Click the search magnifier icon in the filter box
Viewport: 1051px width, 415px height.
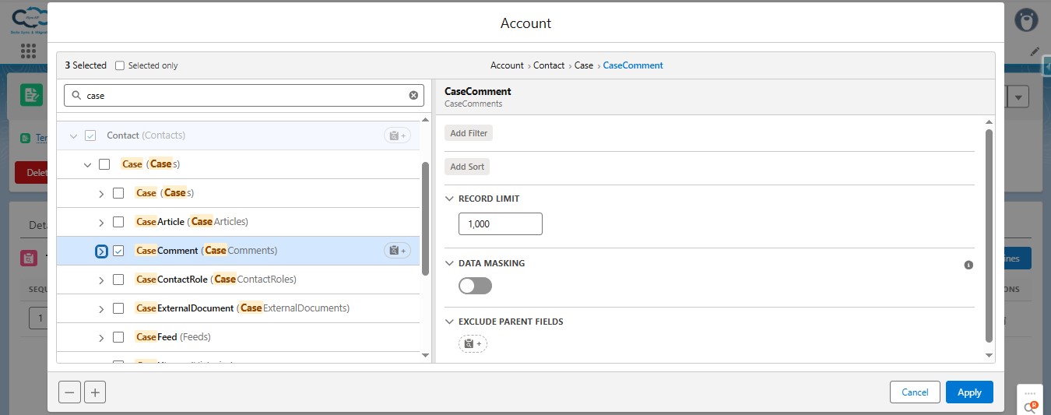[x=76, y=96]
